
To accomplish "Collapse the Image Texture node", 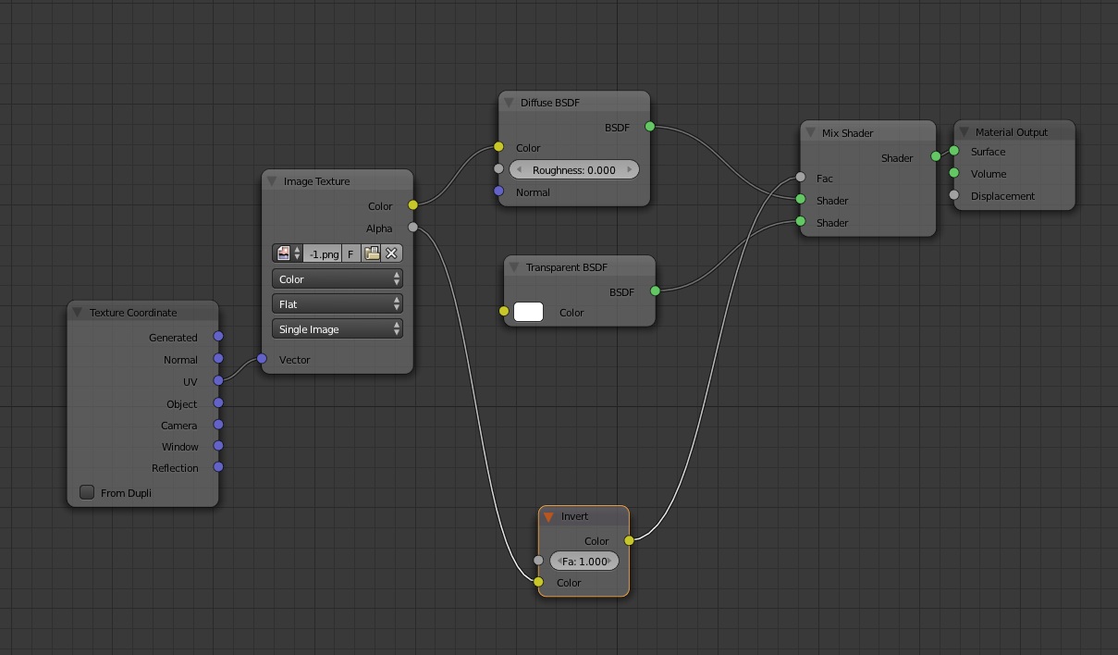I will 272,181.
